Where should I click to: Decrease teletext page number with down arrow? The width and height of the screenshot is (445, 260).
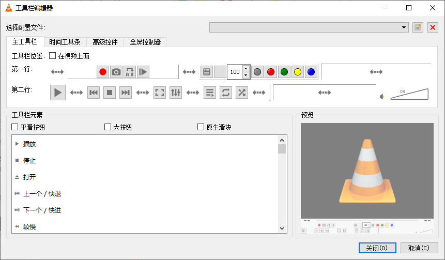pyautogui.click(x=246, y=75)
